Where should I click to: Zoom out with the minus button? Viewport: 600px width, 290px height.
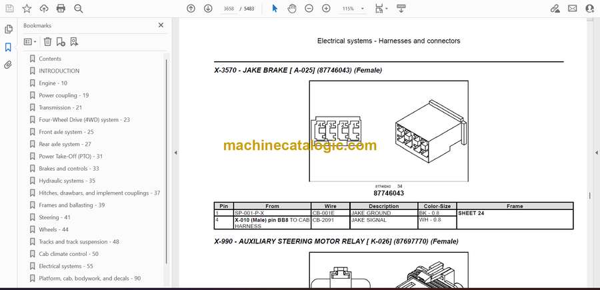tap(309, 9)
